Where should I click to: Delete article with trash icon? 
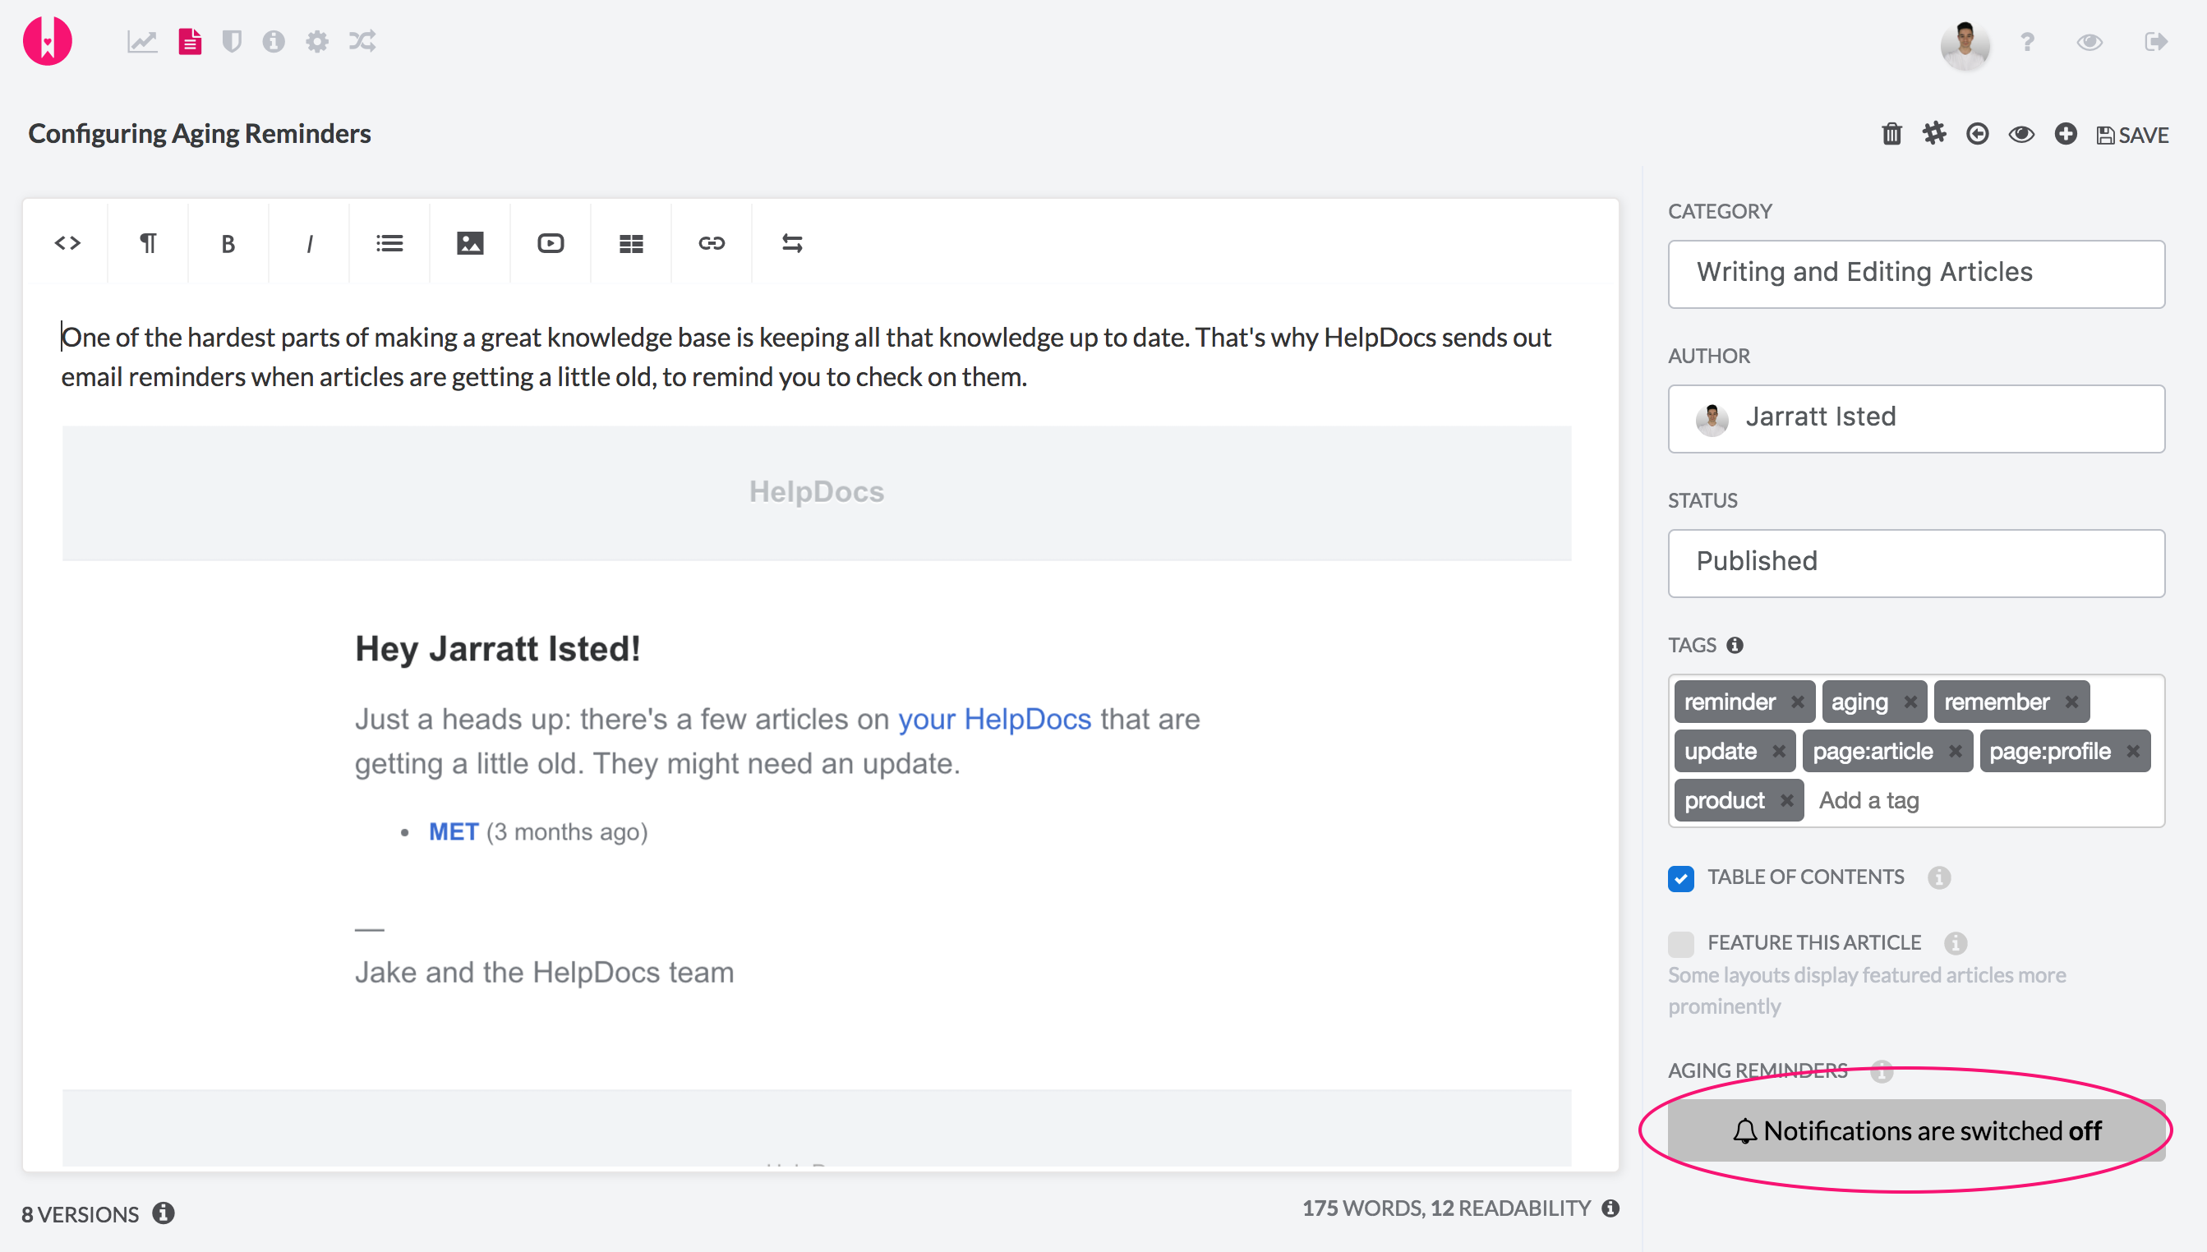(x=1891, y=134)
